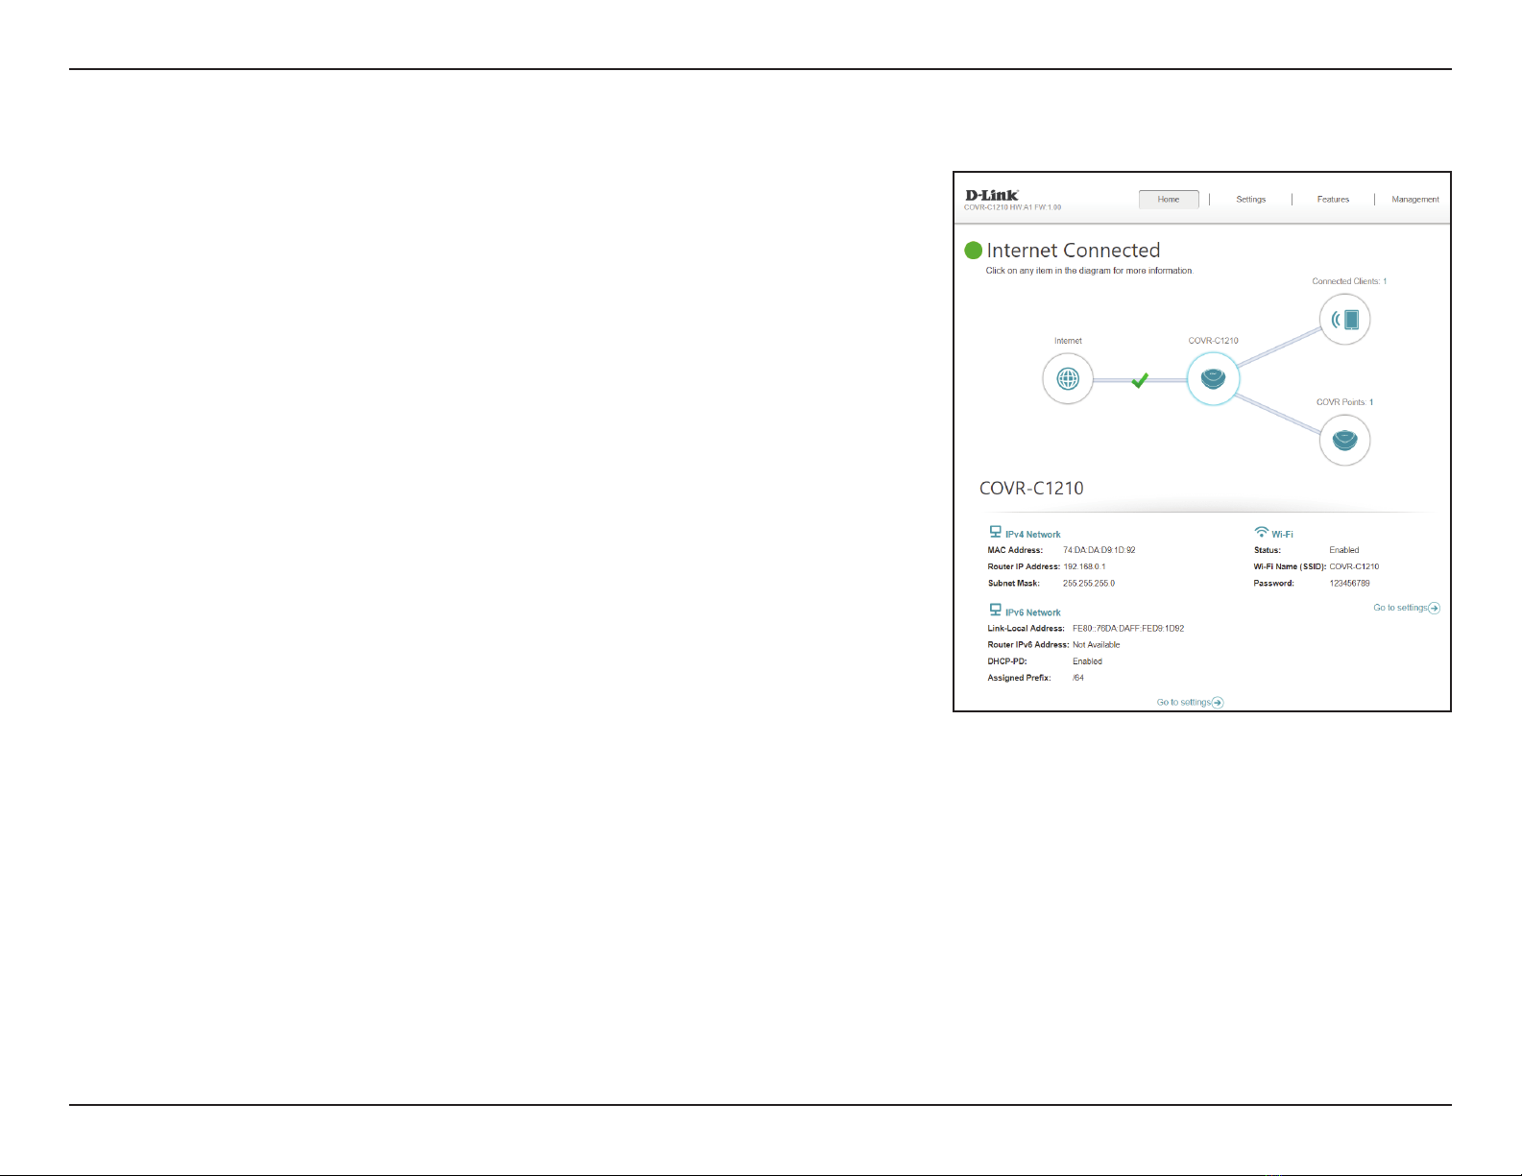Click the Internet label above the globe
This screenshot has width=1522, height=1176.
click(x=1068, y=341)
